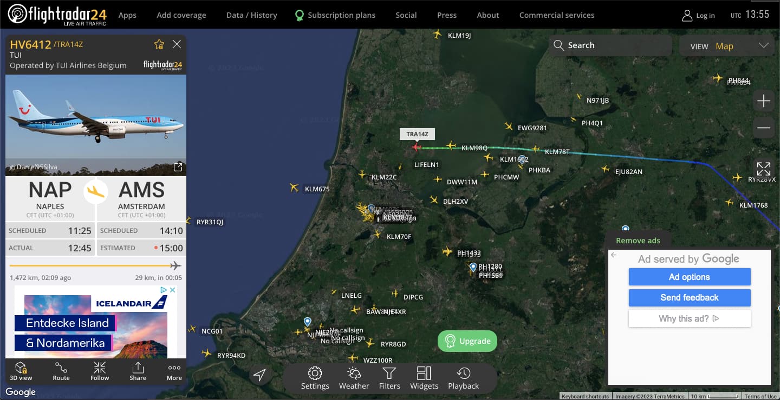Focus the Search field

coord(610,45)
